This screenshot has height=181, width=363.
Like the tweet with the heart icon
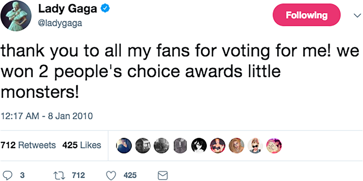click(111, 176)
